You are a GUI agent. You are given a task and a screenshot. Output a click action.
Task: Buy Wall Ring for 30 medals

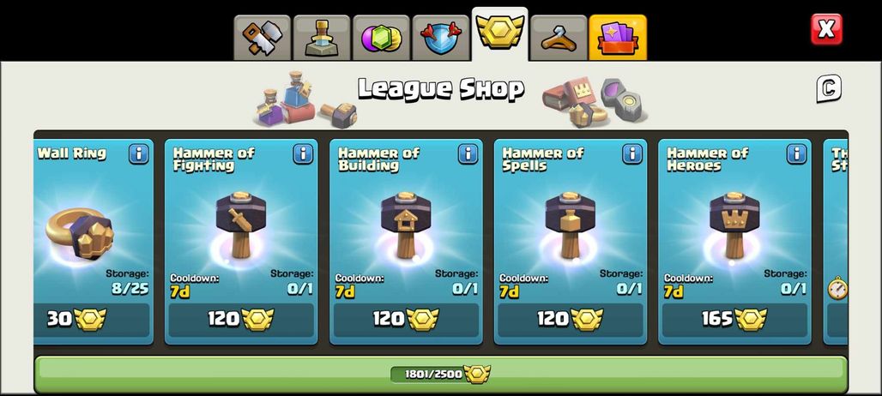[92, 320]
